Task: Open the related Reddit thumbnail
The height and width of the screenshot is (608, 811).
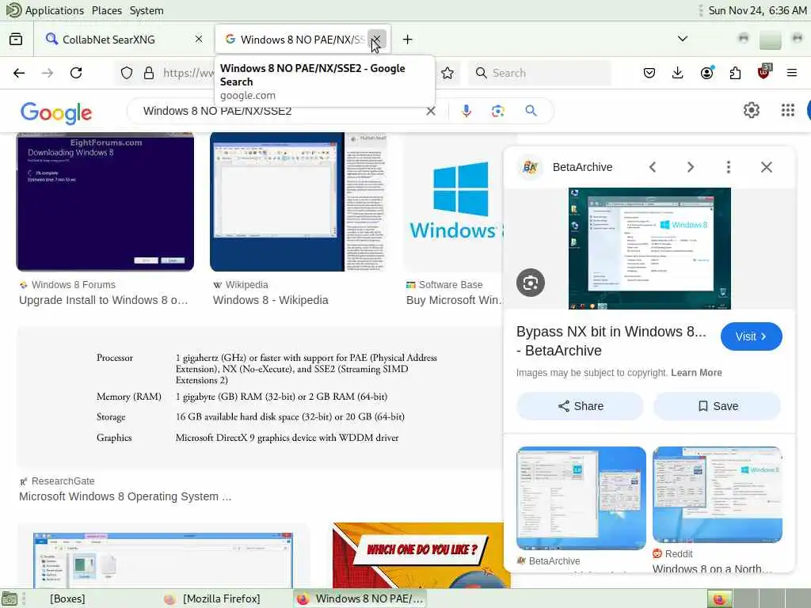Action: coord(717,494)
